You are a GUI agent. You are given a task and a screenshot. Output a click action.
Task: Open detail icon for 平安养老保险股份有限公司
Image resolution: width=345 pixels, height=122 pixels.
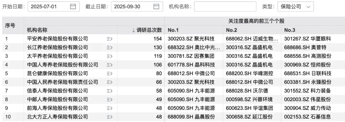[x=110, y=39]
